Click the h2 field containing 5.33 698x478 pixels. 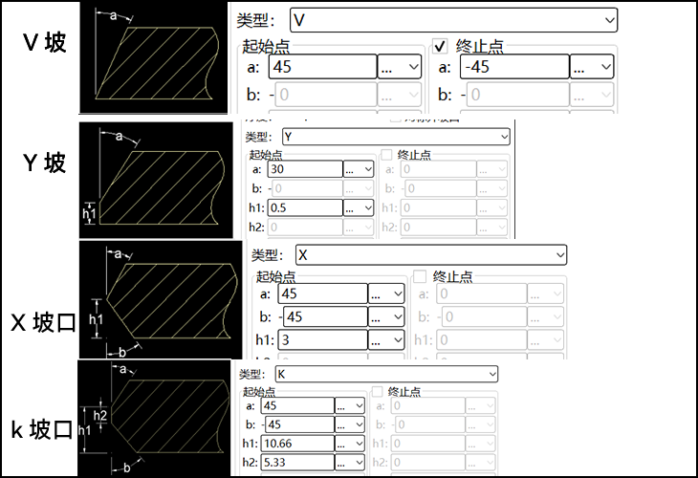tap(297, 463)
